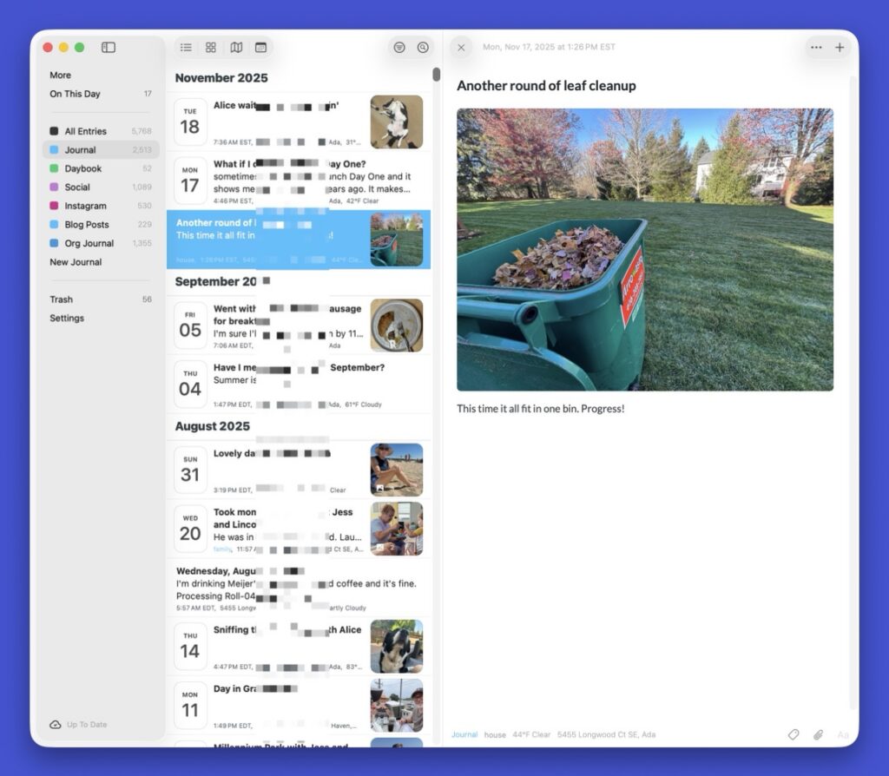The image size is (889, 776).
Task: Open the map view
Action: click(x=236, y=48)
